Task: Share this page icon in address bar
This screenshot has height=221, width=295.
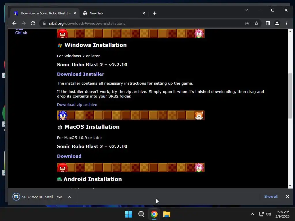Action: click(x=247, y=24)
